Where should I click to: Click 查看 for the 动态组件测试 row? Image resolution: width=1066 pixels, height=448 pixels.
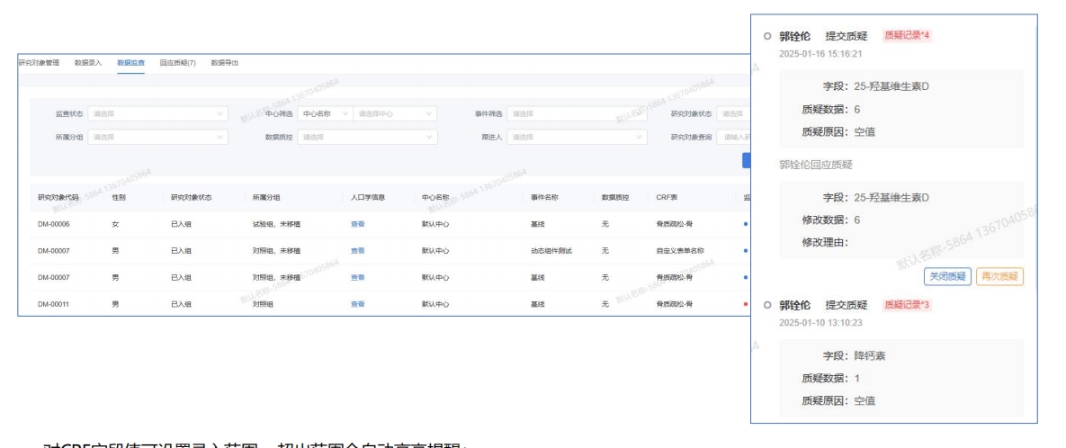[358, 251]
